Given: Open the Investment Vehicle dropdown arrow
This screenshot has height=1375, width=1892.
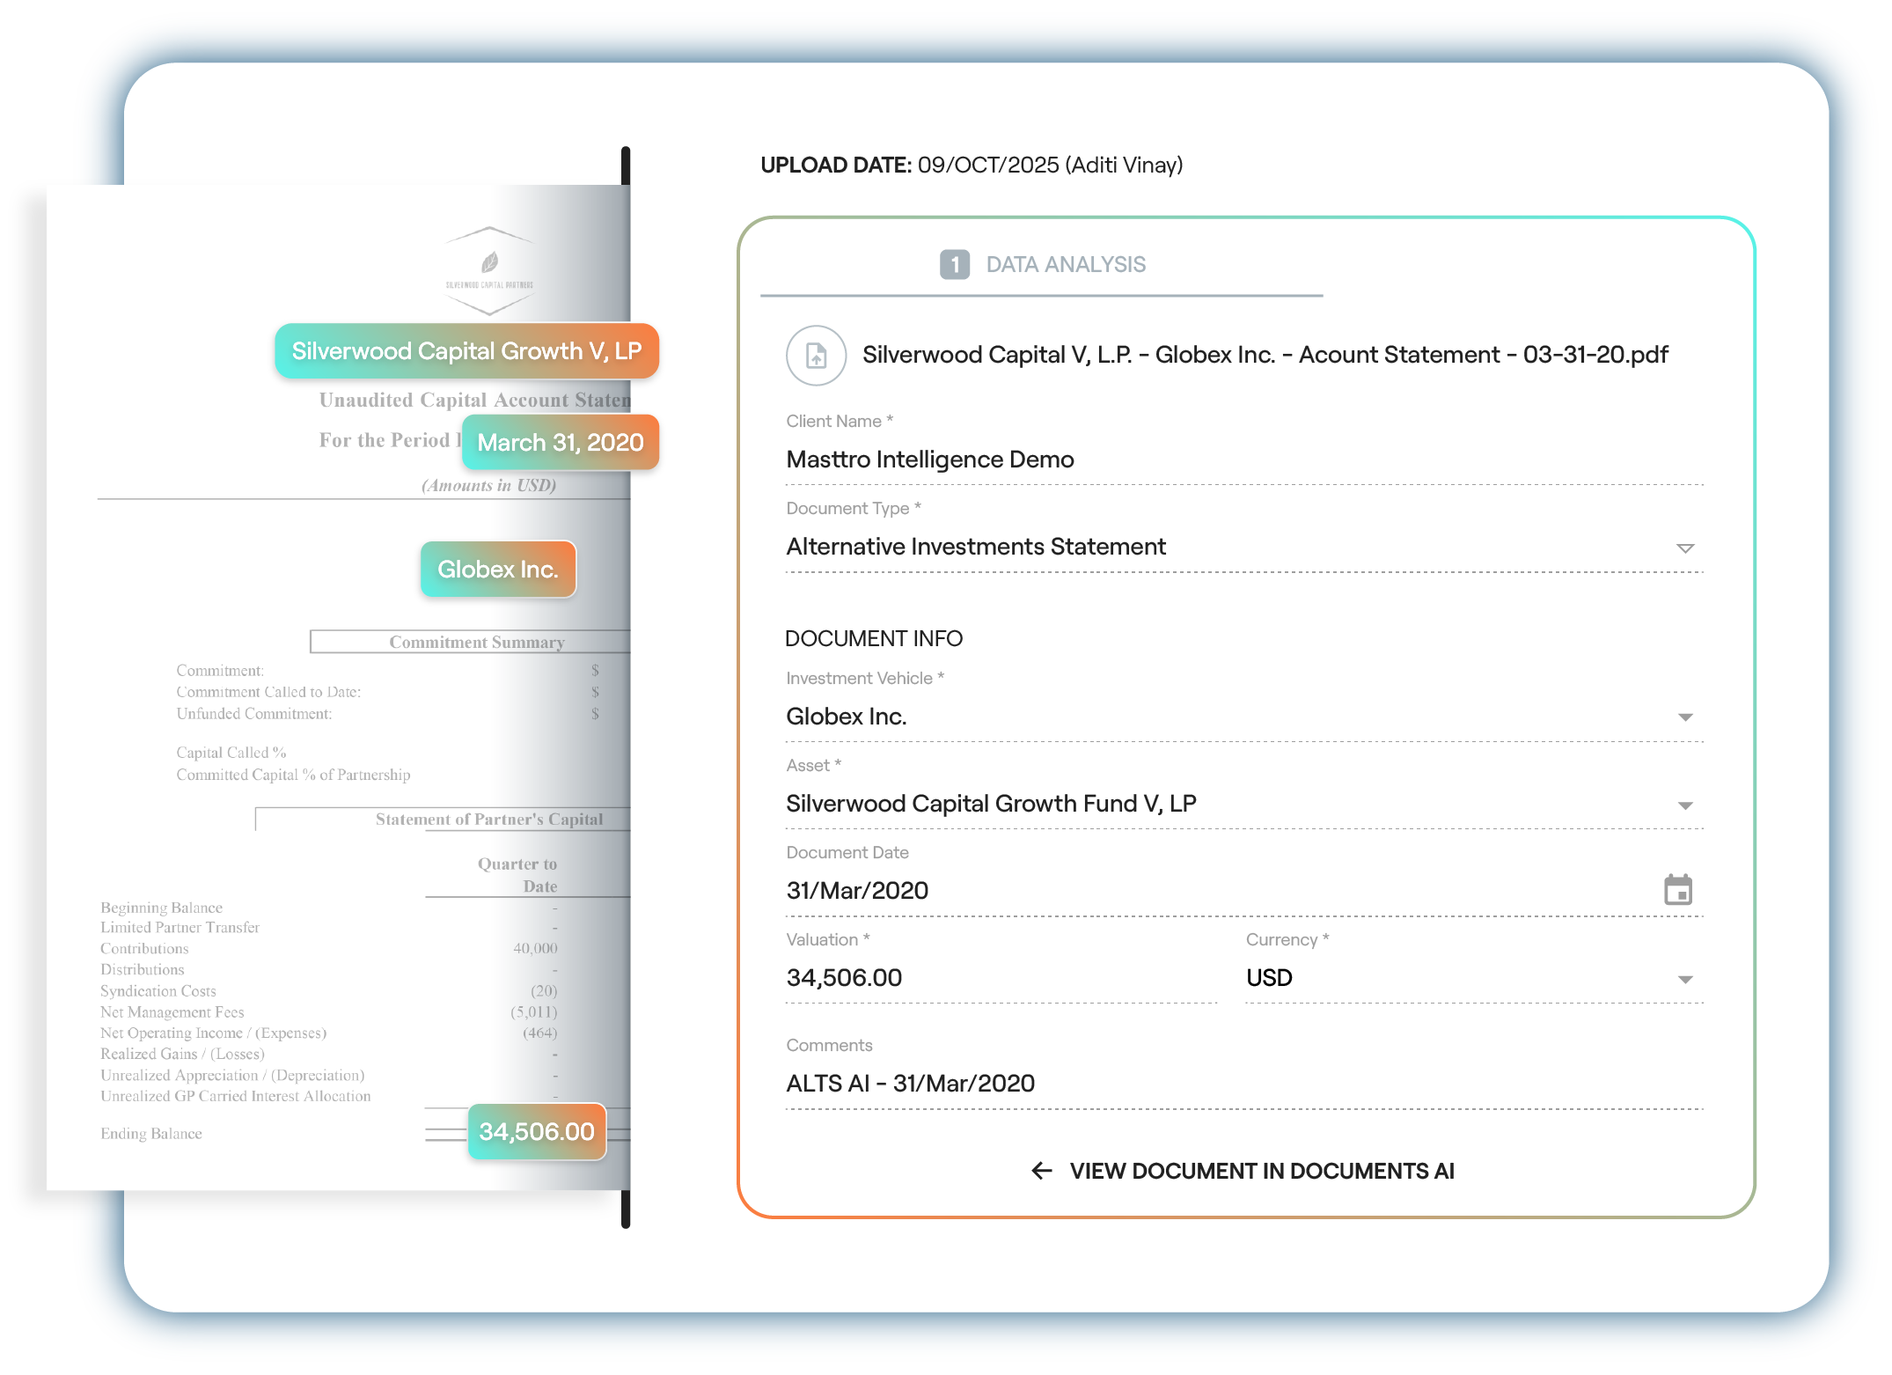Looking at the screenshot, I should (1684, 717).
